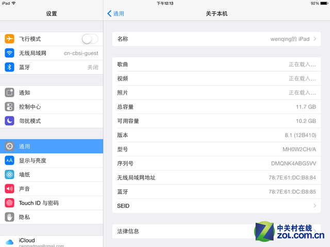Open 蓝牙 settings in sidebar
Image resolution: width=330 pixels, height=247 pixels.
[52, 67]
